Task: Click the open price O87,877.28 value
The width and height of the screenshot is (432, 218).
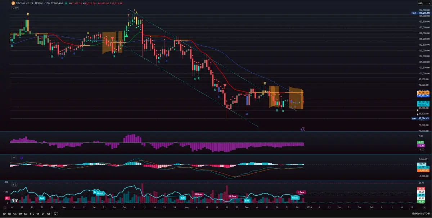Action: [x=75, y=3]
